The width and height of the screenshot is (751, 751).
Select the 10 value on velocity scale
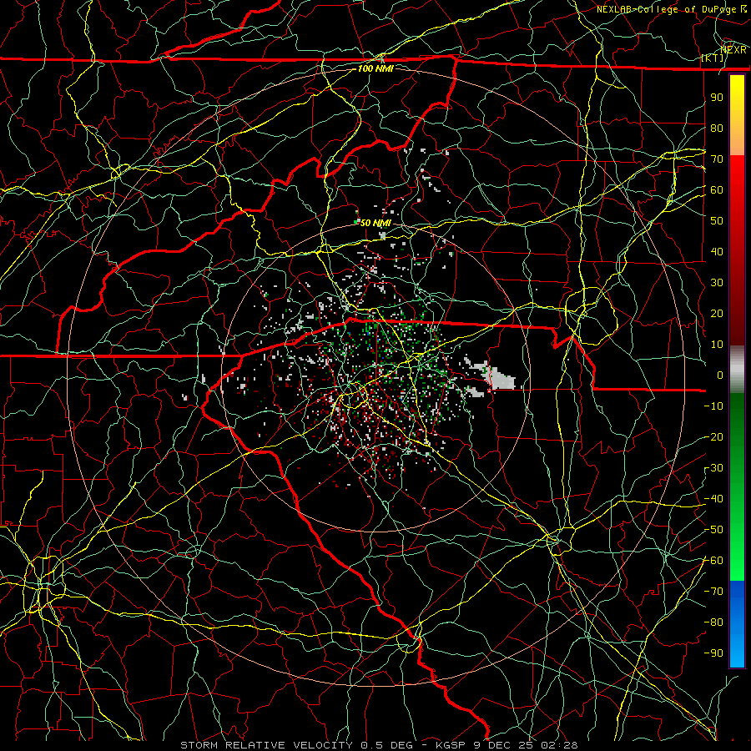(717, 345)
